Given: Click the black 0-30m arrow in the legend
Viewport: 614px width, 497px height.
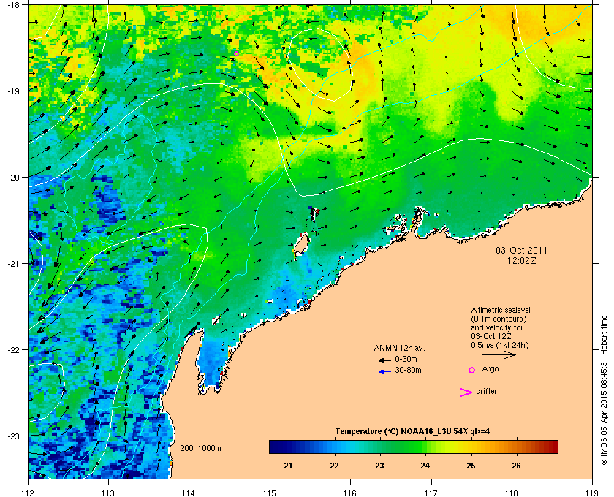Looking at the screenshot, I should tap(384, 360).
